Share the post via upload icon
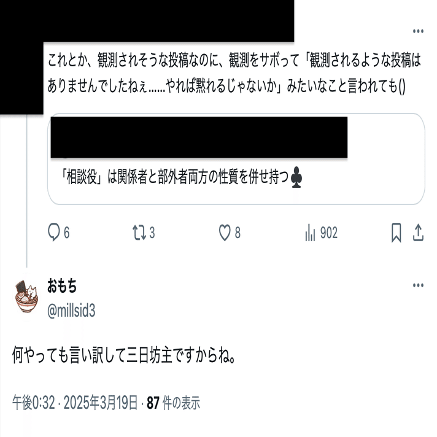This screenshot has width=437, height=437. coord(418,233)
